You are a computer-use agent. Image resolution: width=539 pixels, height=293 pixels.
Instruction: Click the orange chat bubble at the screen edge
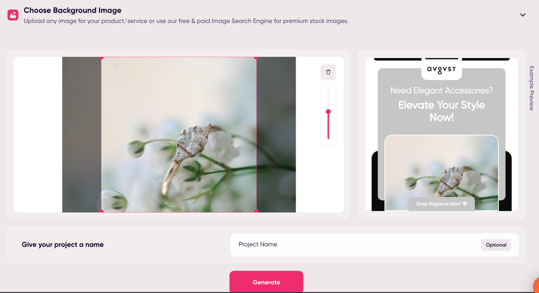tap(536, 286)
